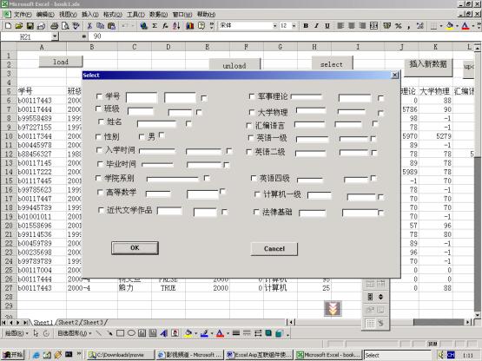Toggle Bold formatting

click(x=306, y=26)
